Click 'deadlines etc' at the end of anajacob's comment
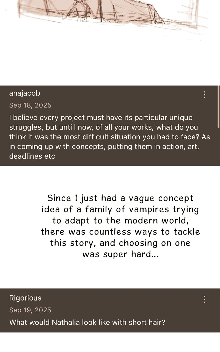 (32, 156)
